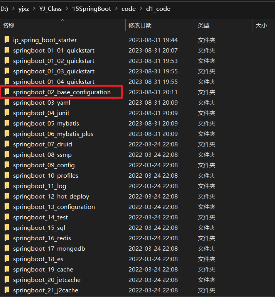Expand the chevron between code and d1_code
The height and width of the screenshot is (297, 275).
click(x=141, y=8)
